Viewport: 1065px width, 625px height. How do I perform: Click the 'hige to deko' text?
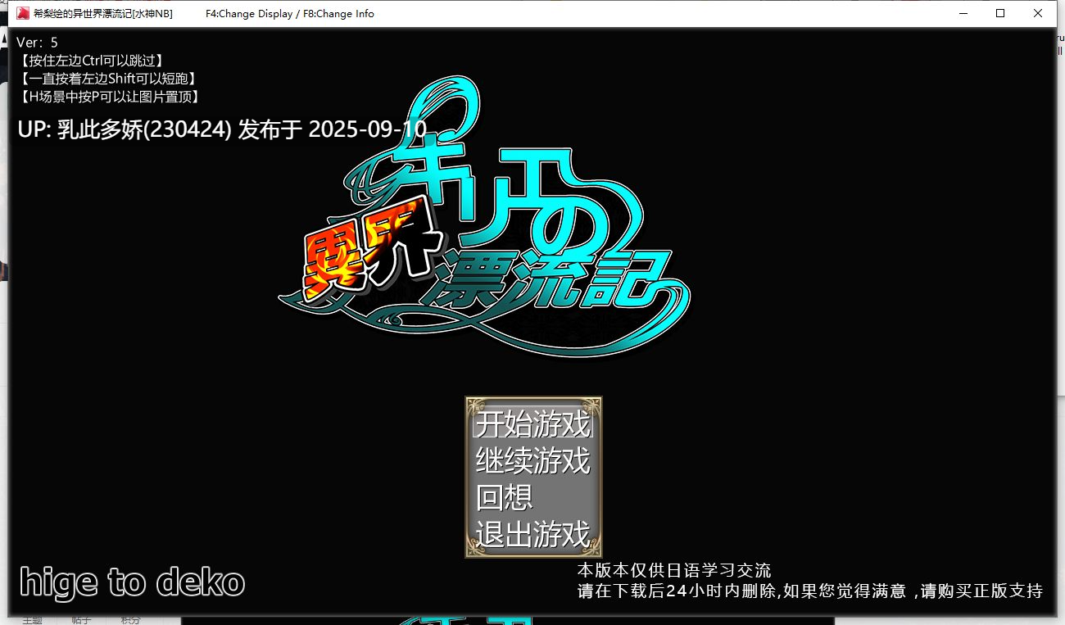pos(132,582)
